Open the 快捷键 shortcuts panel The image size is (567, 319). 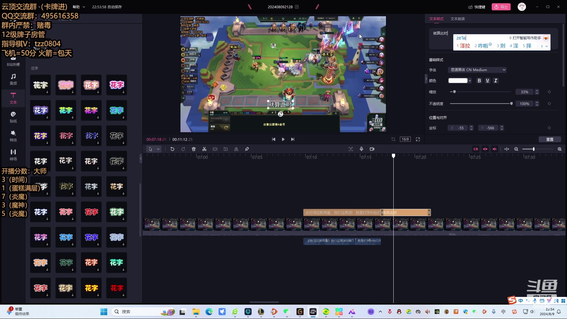(x=477, y=7)
